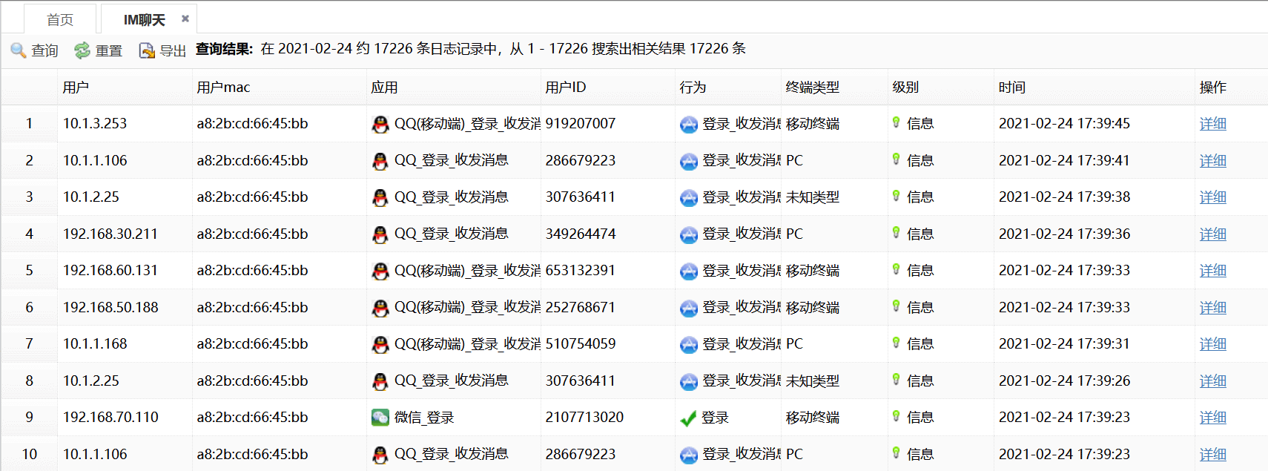Click the blue behavior icon in row 4
Screen dimensions: 1268x471
(689, 234)
